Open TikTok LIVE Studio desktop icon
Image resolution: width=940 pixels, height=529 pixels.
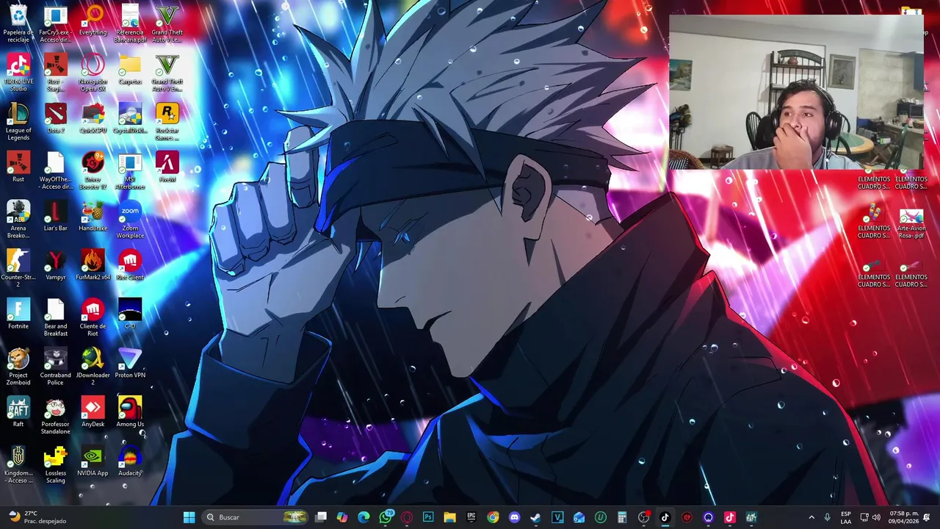[x=18, y=72]
